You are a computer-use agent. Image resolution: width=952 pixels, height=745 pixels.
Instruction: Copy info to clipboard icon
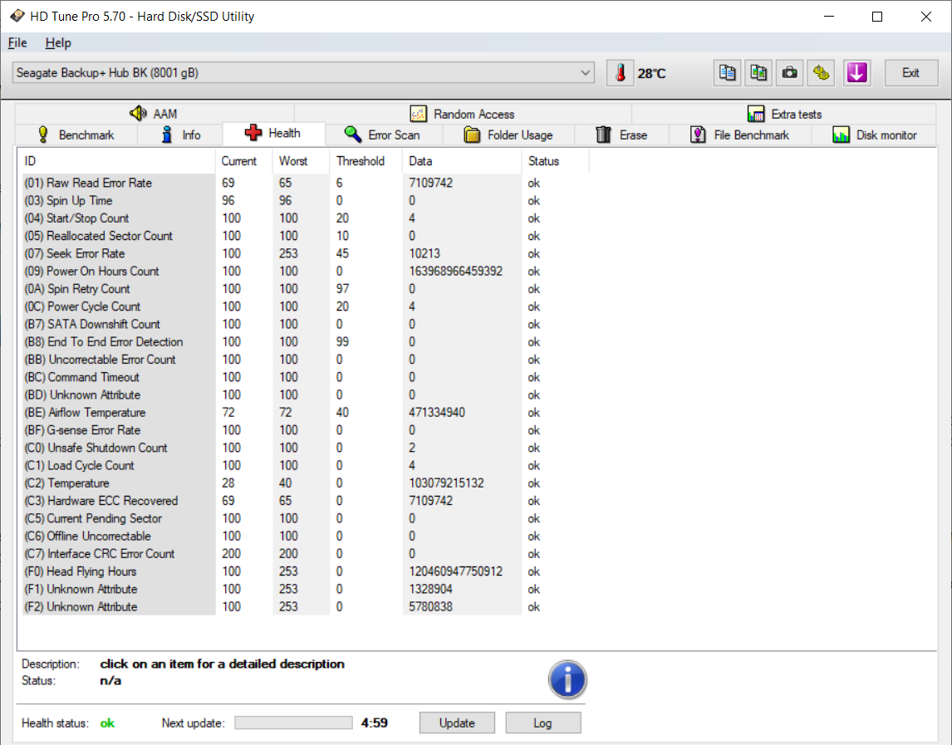[727, 73]
